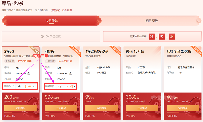The image size is (203, 122).
Task: Click the 对象存储COS subtitle
Action: tap(174, 56)
